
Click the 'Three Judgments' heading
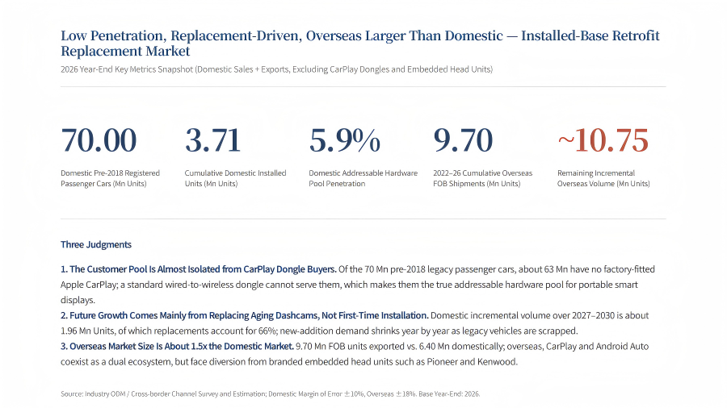tap(96, 244)
